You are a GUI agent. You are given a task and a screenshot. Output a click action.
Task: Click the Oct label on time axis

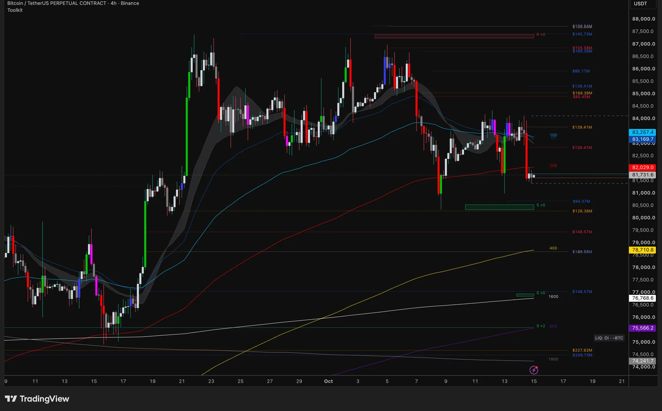(328, 381)
